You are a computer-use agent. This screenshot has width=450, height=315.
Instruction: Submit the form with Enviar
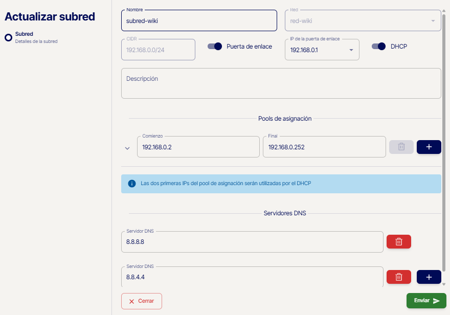(426, 301)
